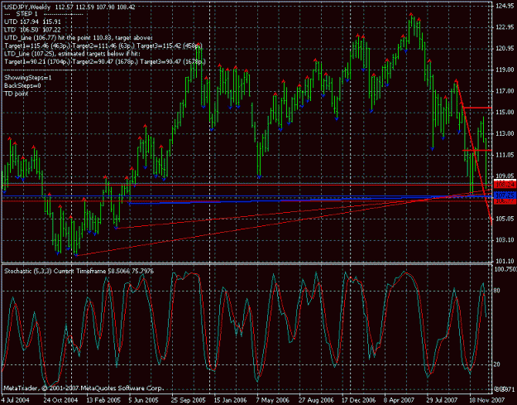Click the 7 May 2006 date label

pos(272,400)
